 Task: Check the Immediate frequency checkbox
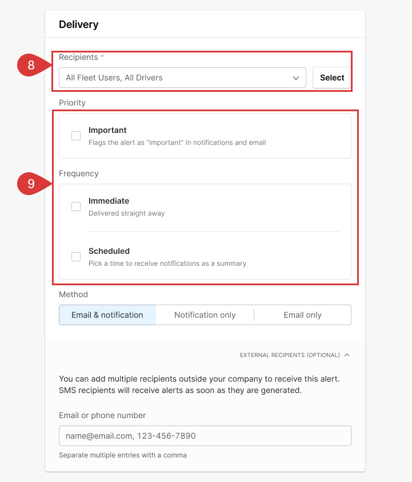point(76,206)
